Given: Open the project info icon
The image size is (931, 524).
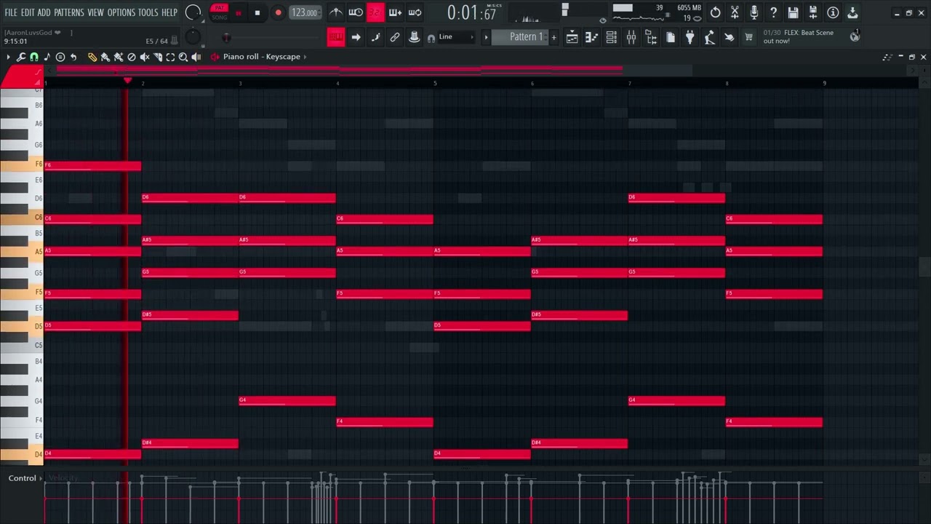Looking at the screenshot, I should pos(833,12).
